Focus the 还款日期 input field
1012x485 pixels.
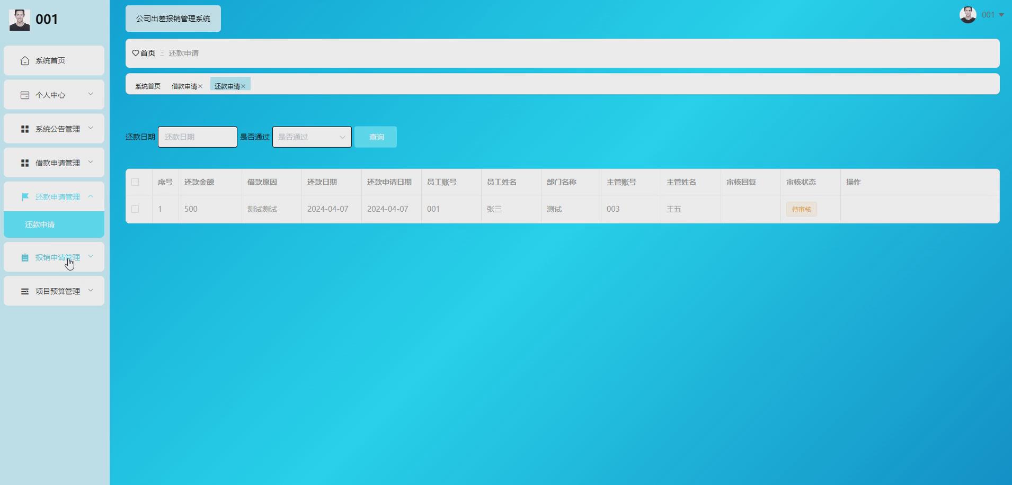(198, 137)
